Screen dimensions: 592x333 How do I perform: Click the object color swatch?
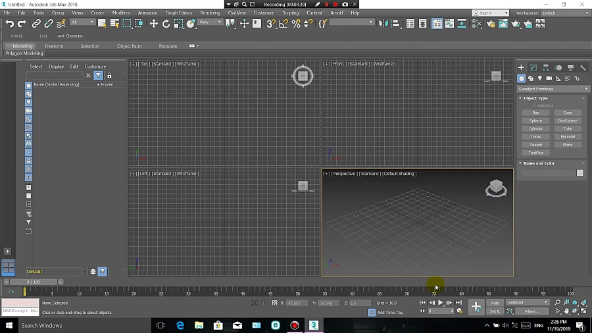(x=580, y=173)
